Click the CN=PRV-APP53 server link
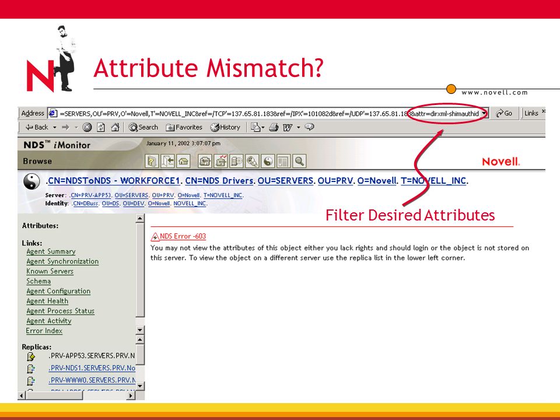The height and width of the screenshot is (420, 560). [x=91, y=195]
